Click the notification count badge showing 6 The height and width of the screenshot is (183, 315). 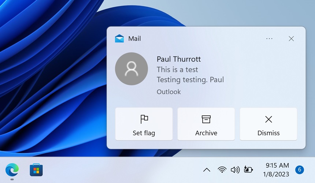pos(300,170)
